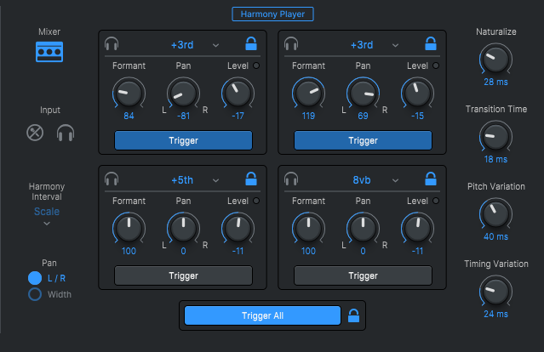
Task: Click the Naturalize knob
Action: pyautogui.click(x=495, y=59)
